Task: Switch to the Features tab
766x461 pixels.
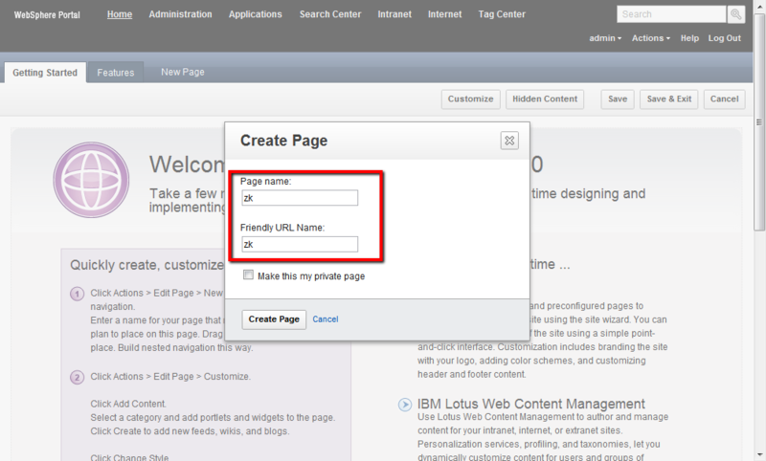Action: pyautogui.click(x=115, y=73)
